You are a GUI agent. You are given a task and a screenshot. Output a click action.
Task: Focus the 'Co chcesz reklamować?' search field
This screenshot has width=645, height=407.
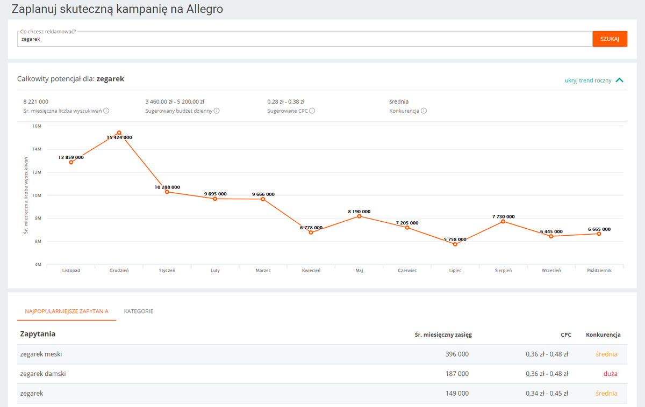point(305,39)
